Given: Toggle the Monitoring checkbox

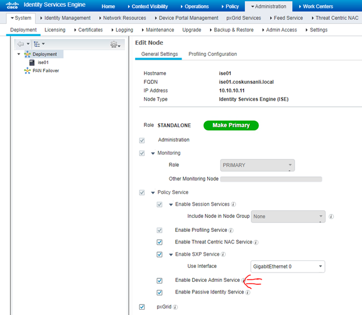Looking at the screenshot, I should coord(142,153).
